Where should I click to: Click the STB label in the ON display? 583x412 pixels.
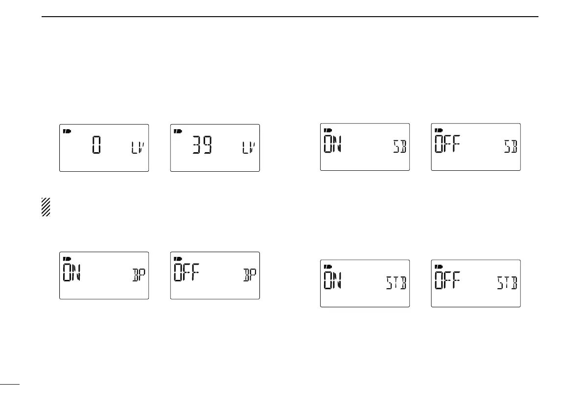(x=396, y=283)
